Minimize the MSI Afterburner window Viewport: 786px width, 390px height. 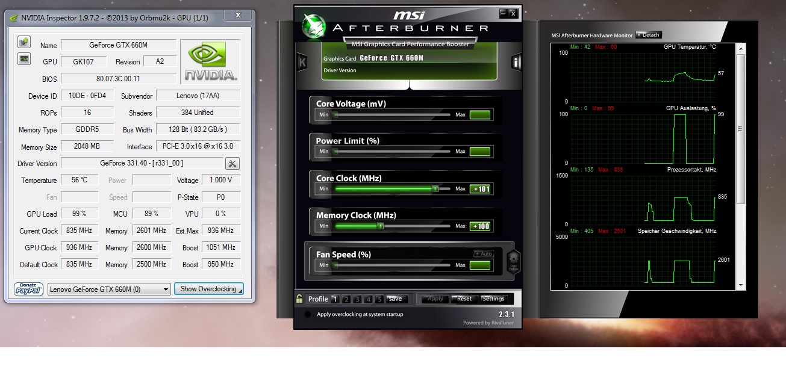(x=504, y=13)
